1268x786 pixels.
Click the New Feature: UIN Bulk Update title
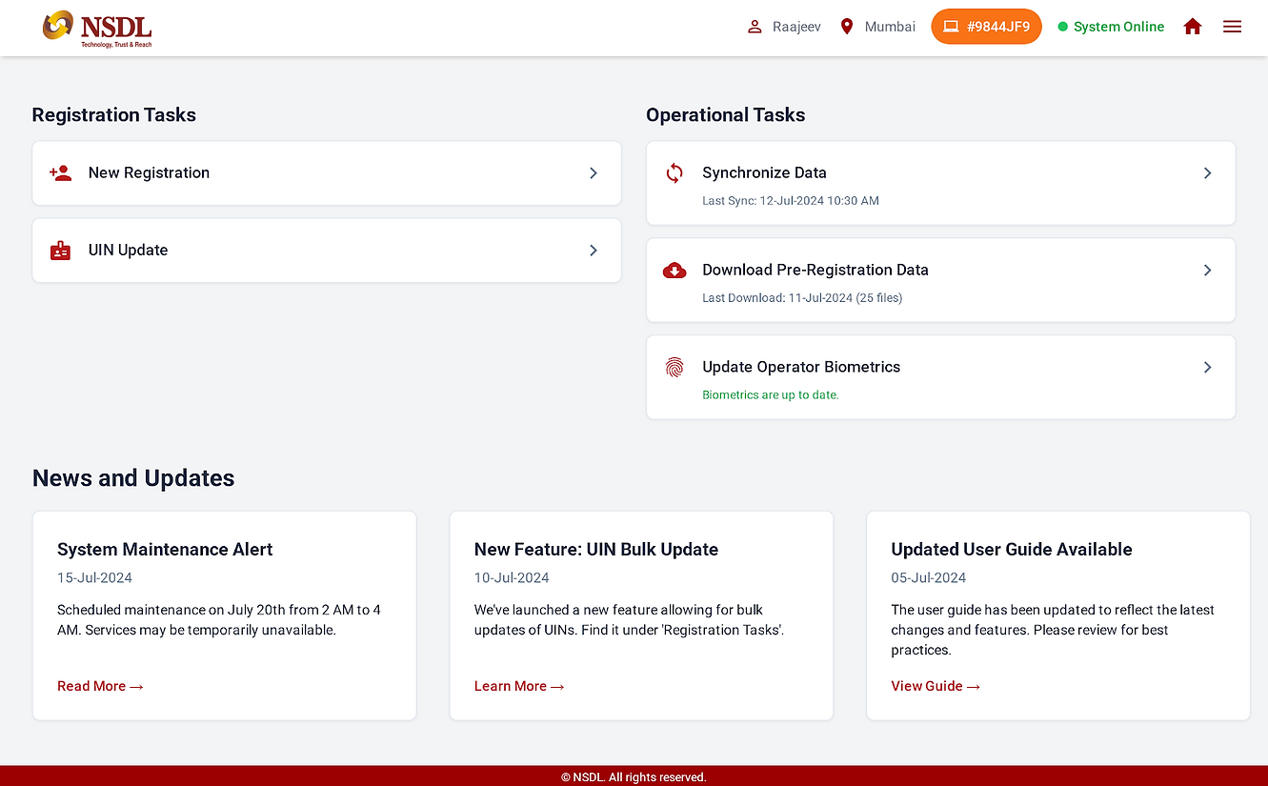(596, 550)
